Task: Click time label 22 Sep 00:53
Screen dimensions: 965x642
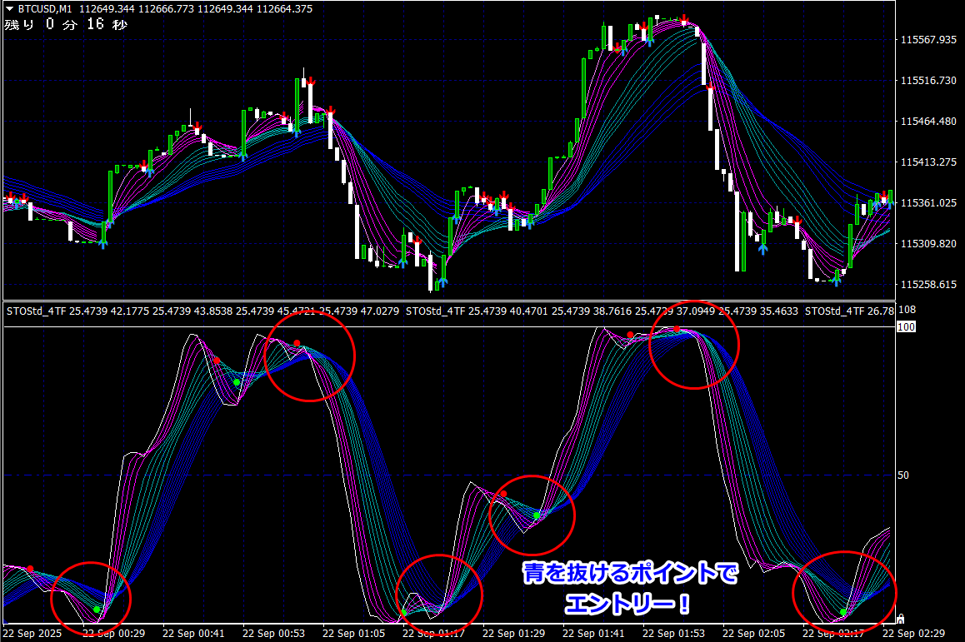Action: coord(273,634)
